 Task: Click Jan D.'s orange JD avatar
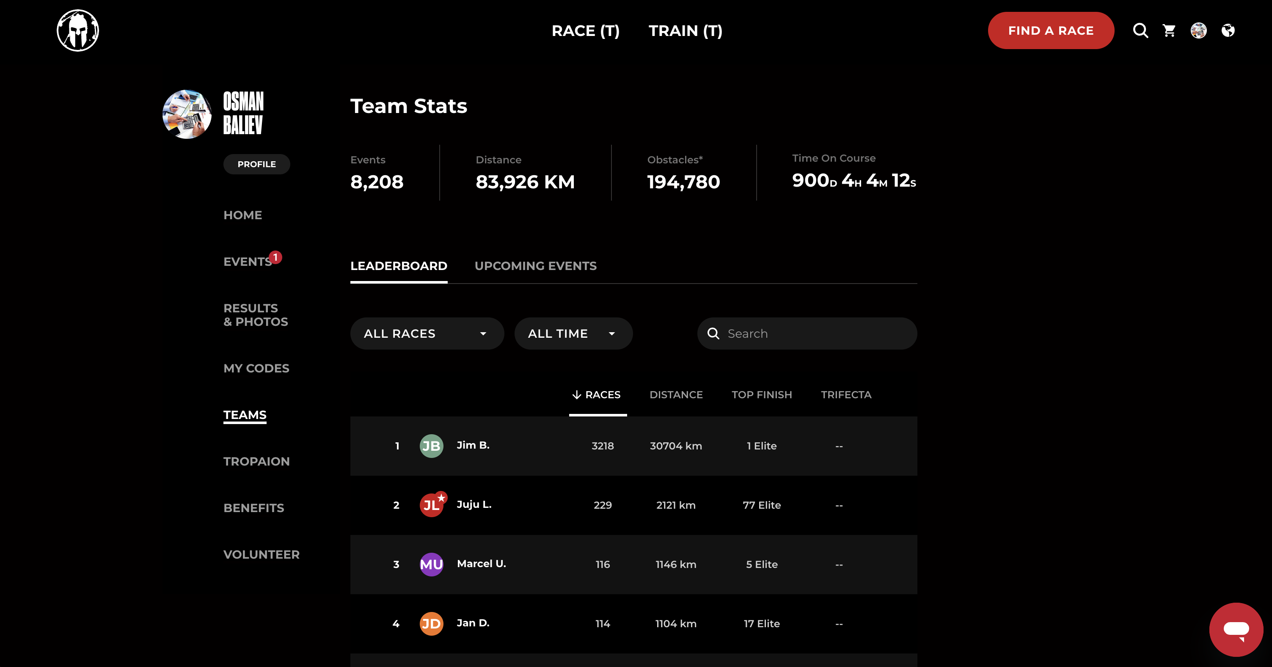[431, 623]
